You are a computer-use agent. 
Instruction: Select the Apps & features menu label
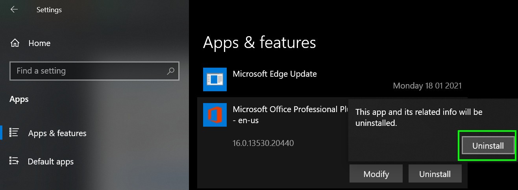57,133
